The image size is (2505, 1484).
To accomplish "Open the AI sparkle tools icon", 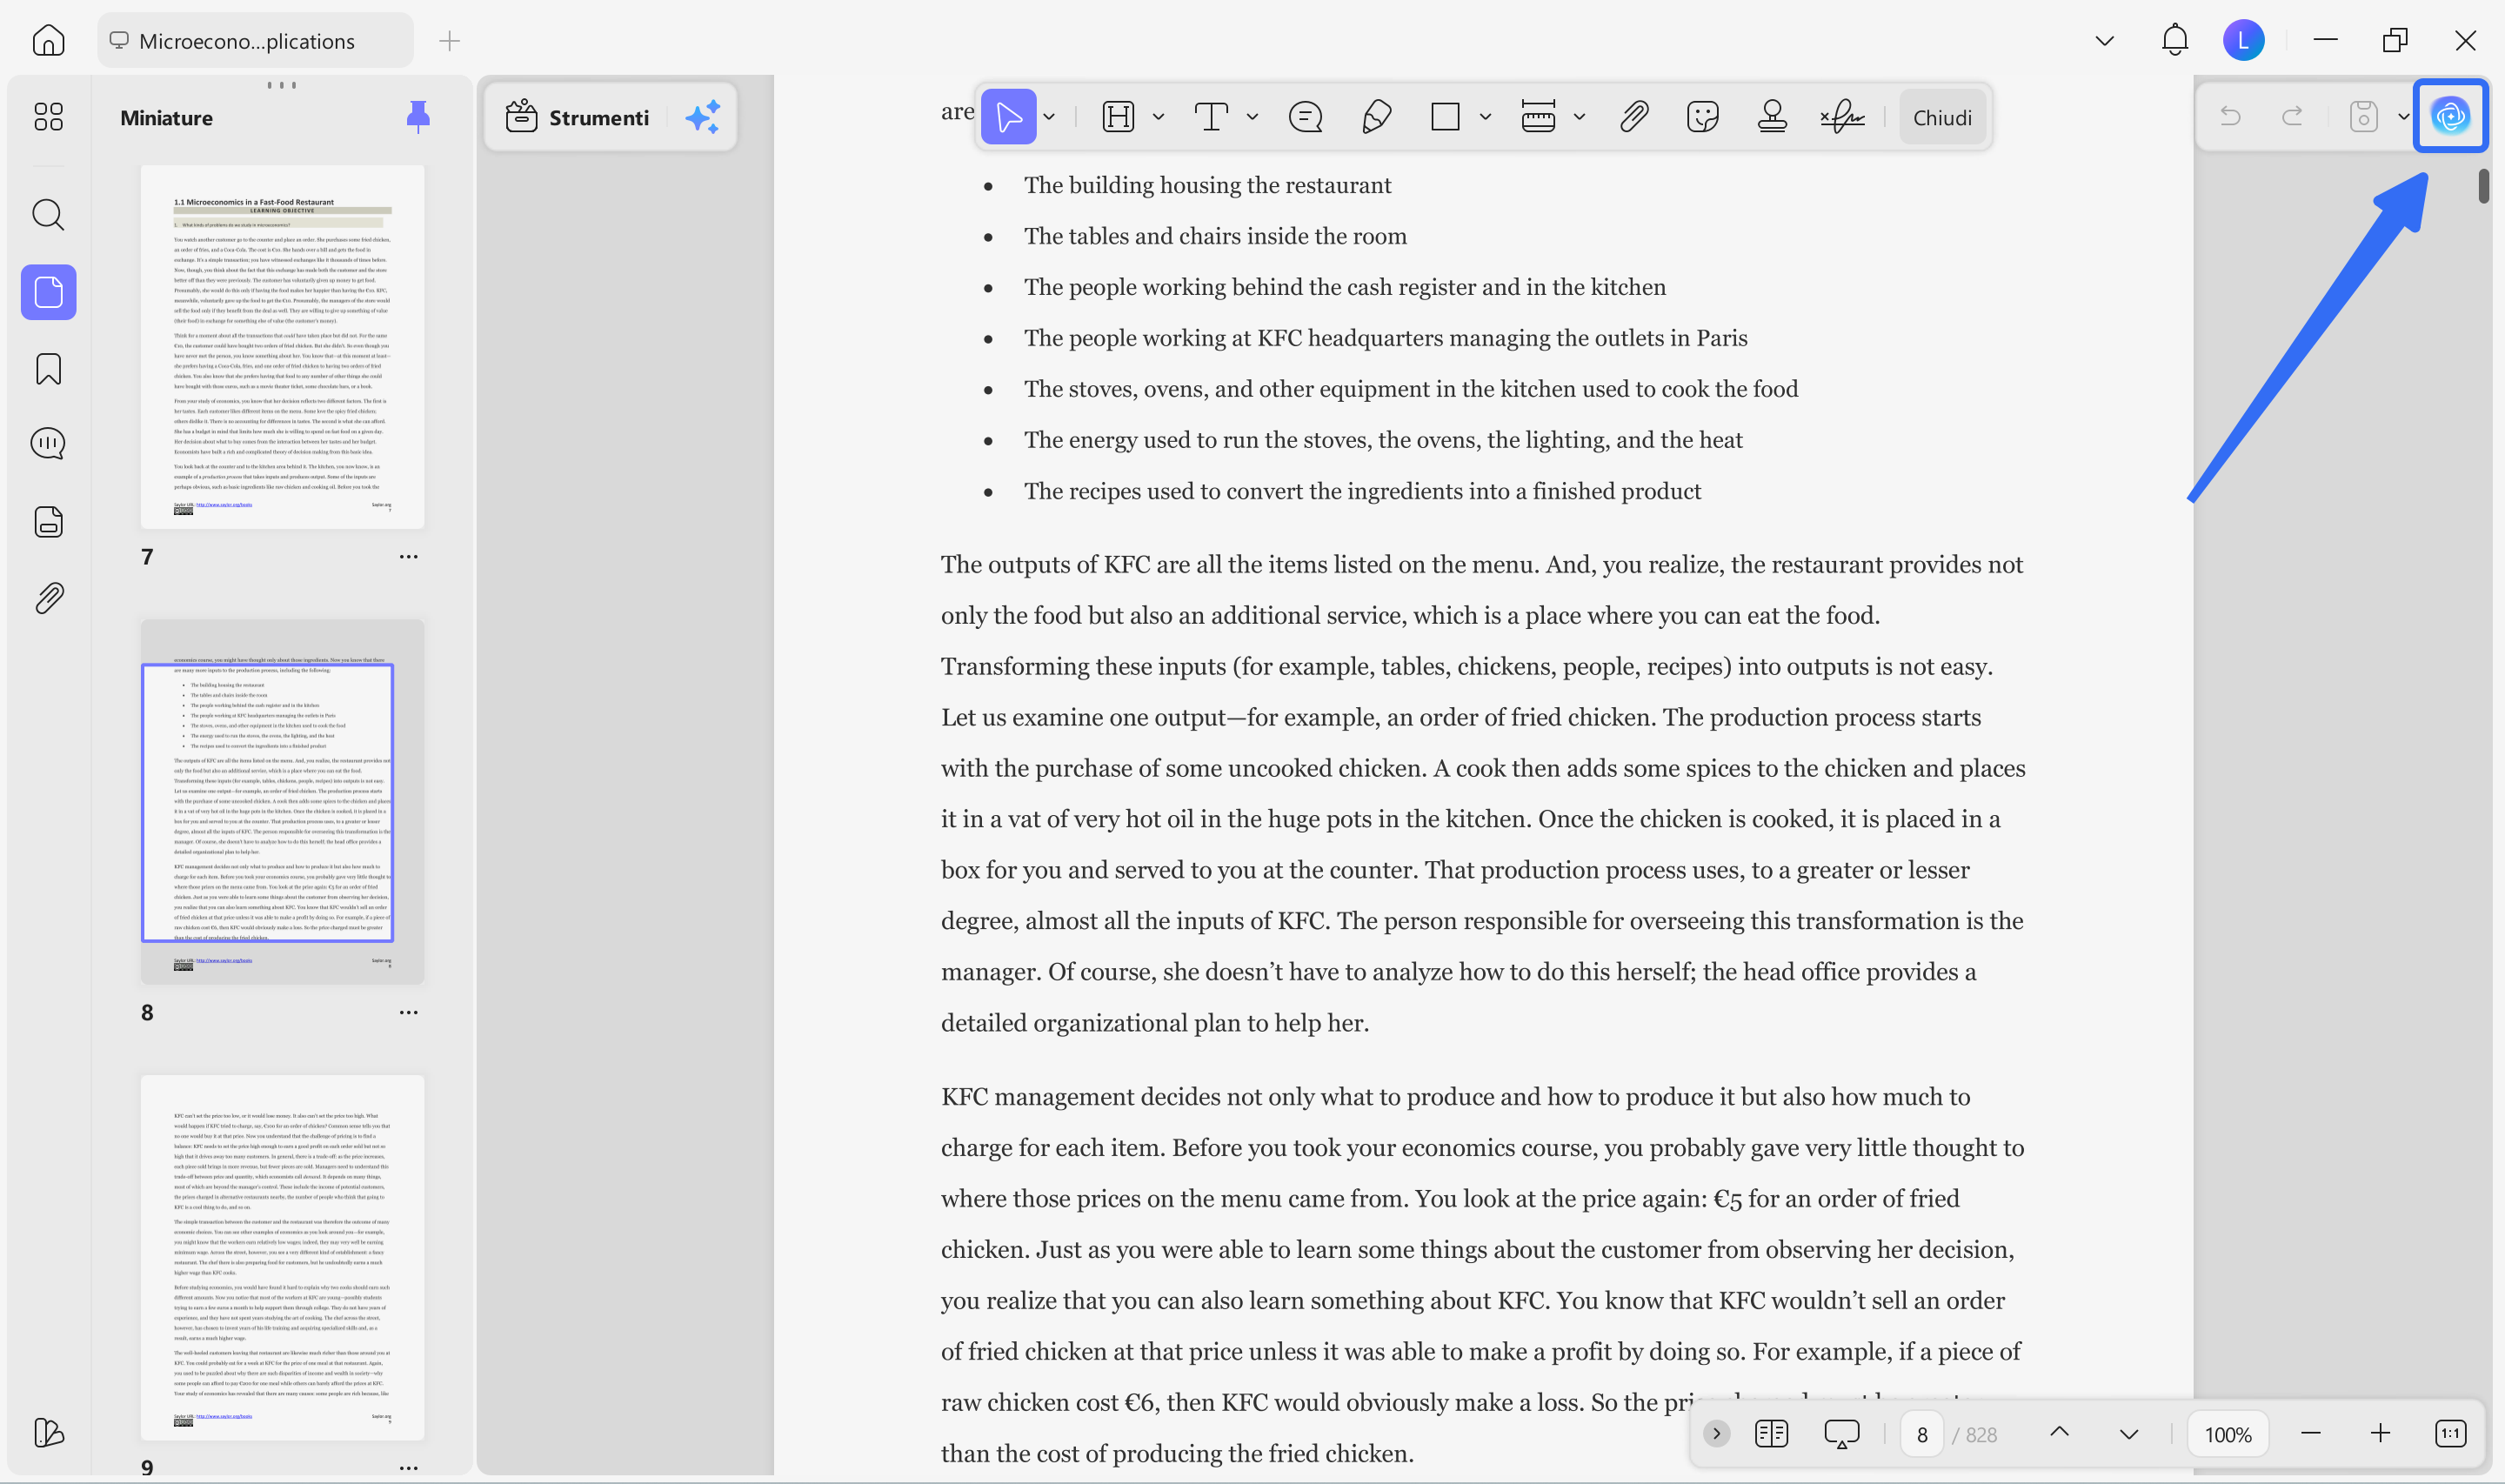I will [x=703, y=117].
